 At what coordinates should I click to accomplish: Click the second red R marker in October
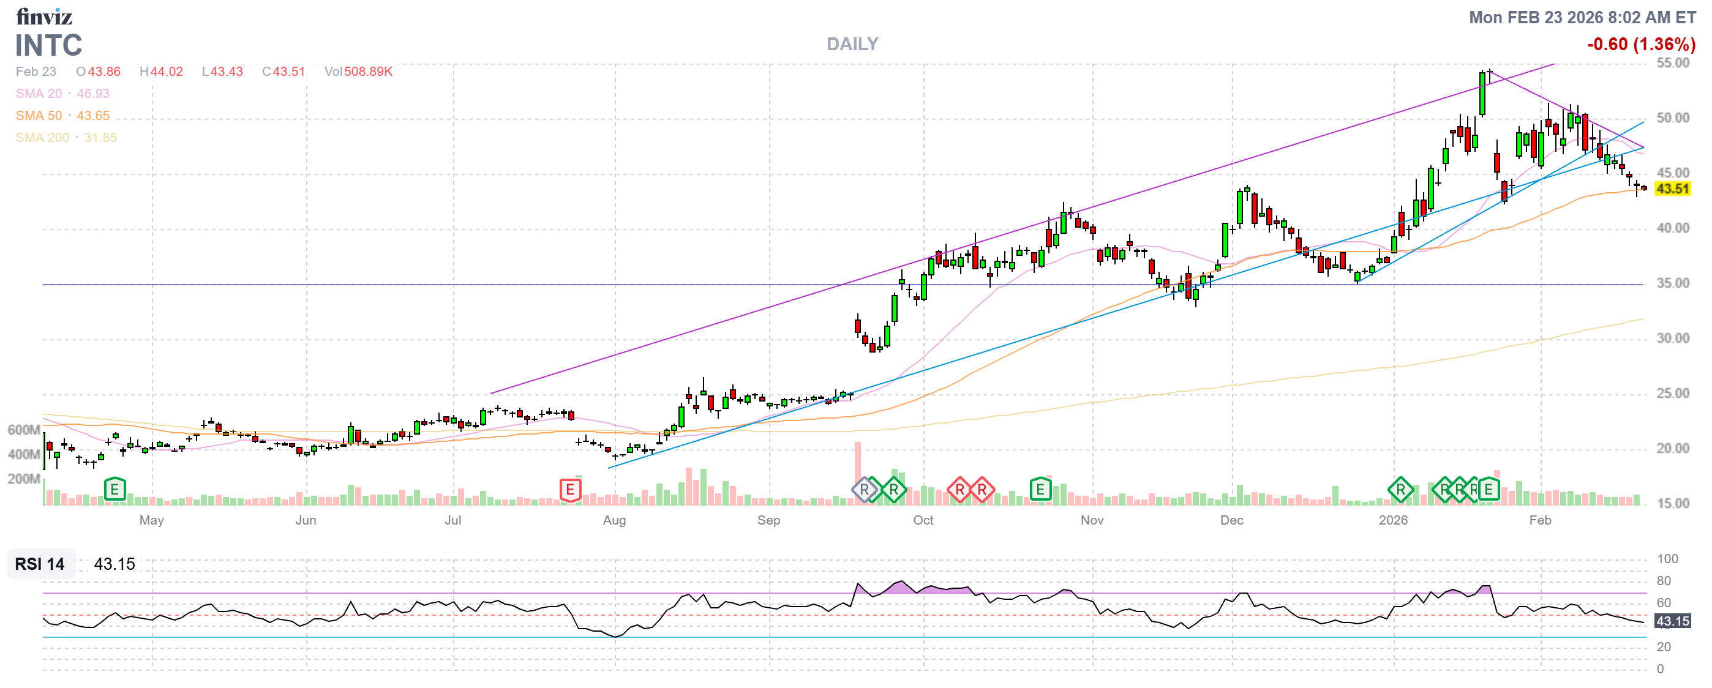(982, 490)
